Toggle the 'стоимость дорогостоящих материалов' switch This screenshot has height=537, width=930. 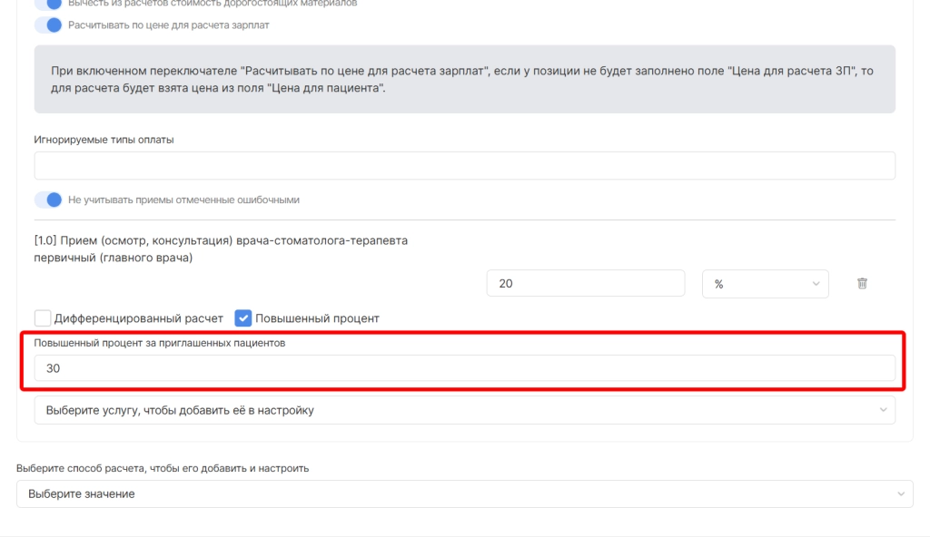point(48,3)
